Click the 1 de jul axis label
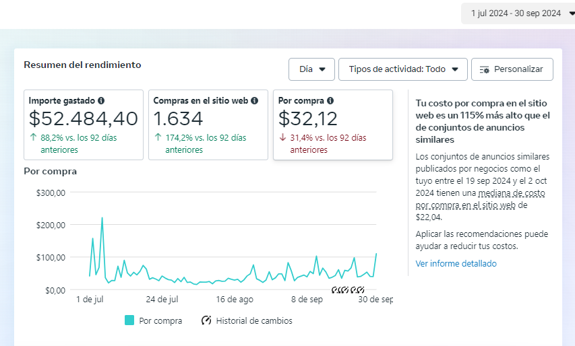 90,300
